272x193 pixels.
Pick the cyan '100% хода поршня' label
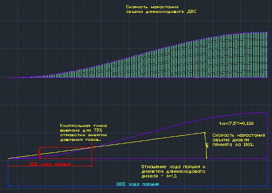(138, 184)
